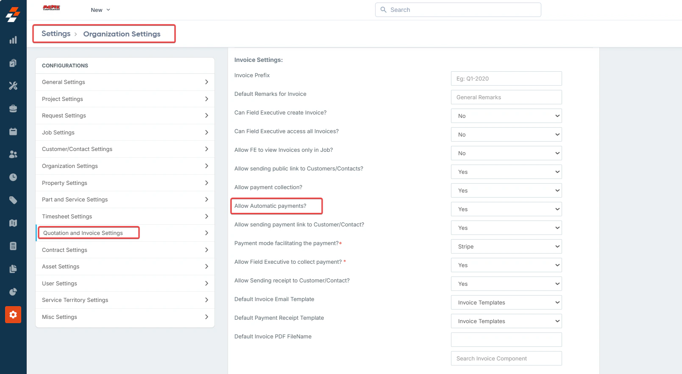Screen dimensions: 682x374
Task: Open Organization Settings in configurations list
Action: coord(125,166)
